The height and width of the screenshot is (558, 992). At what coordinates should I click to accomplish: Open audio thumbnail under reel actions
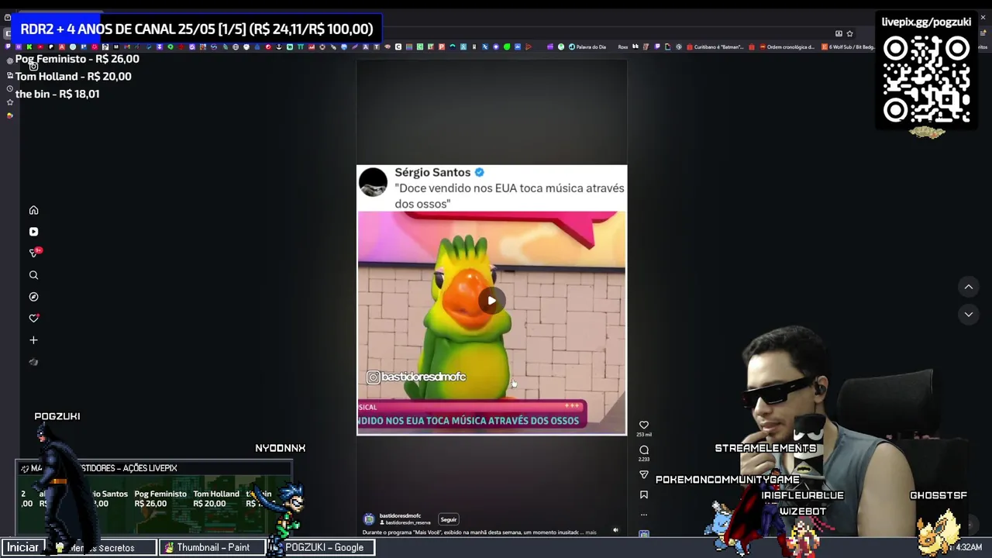point(643,534)
